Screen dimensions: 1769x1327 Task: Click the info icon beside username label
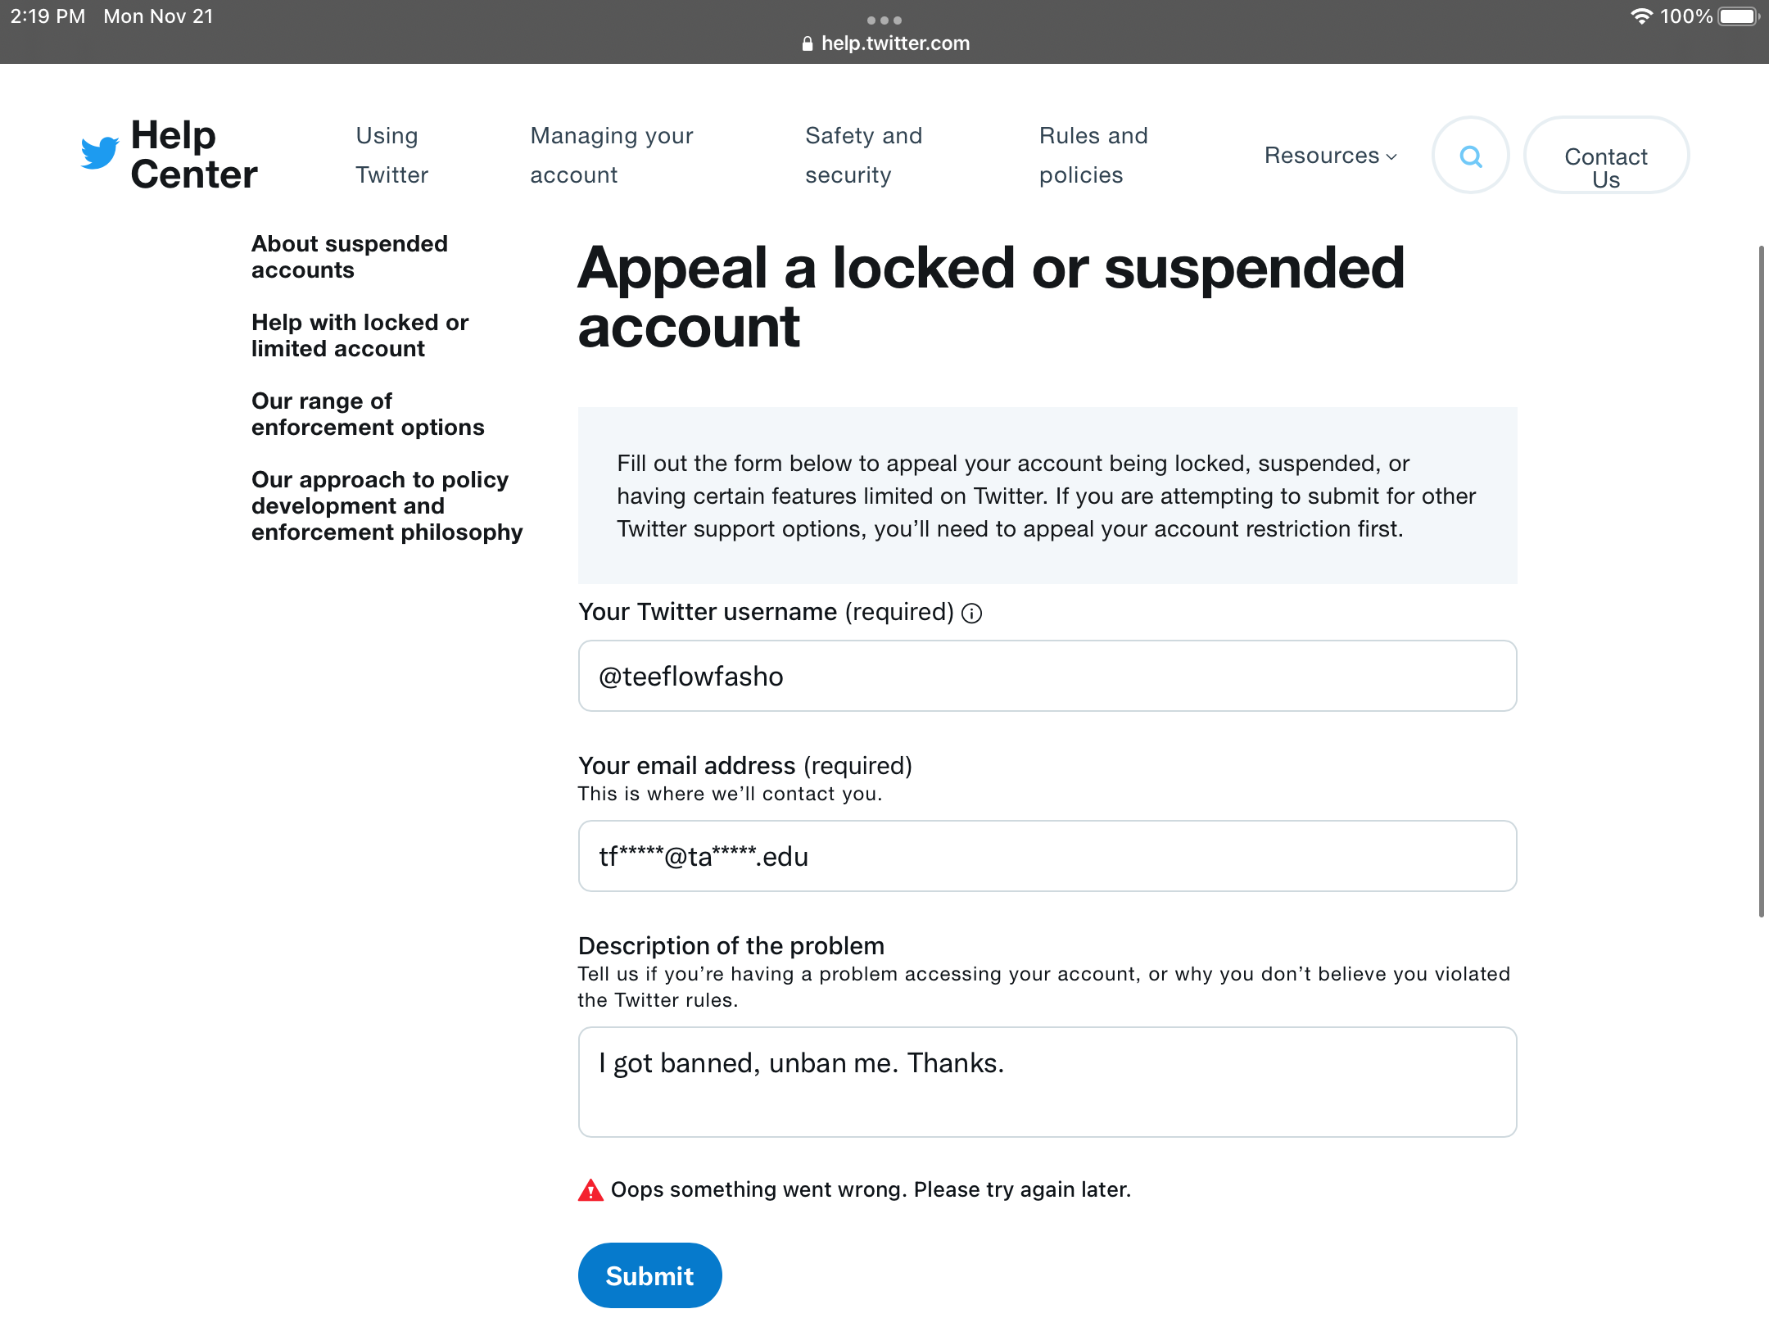coord(971,613)
